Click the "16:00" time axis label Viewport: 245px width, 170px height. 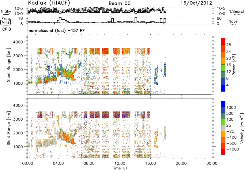(x=150, y=164)
